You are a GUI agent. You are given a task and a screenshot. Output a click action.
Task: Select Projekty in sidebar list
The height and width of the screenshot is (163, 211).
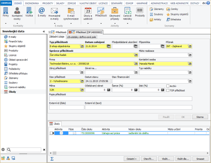pos(11,65)
